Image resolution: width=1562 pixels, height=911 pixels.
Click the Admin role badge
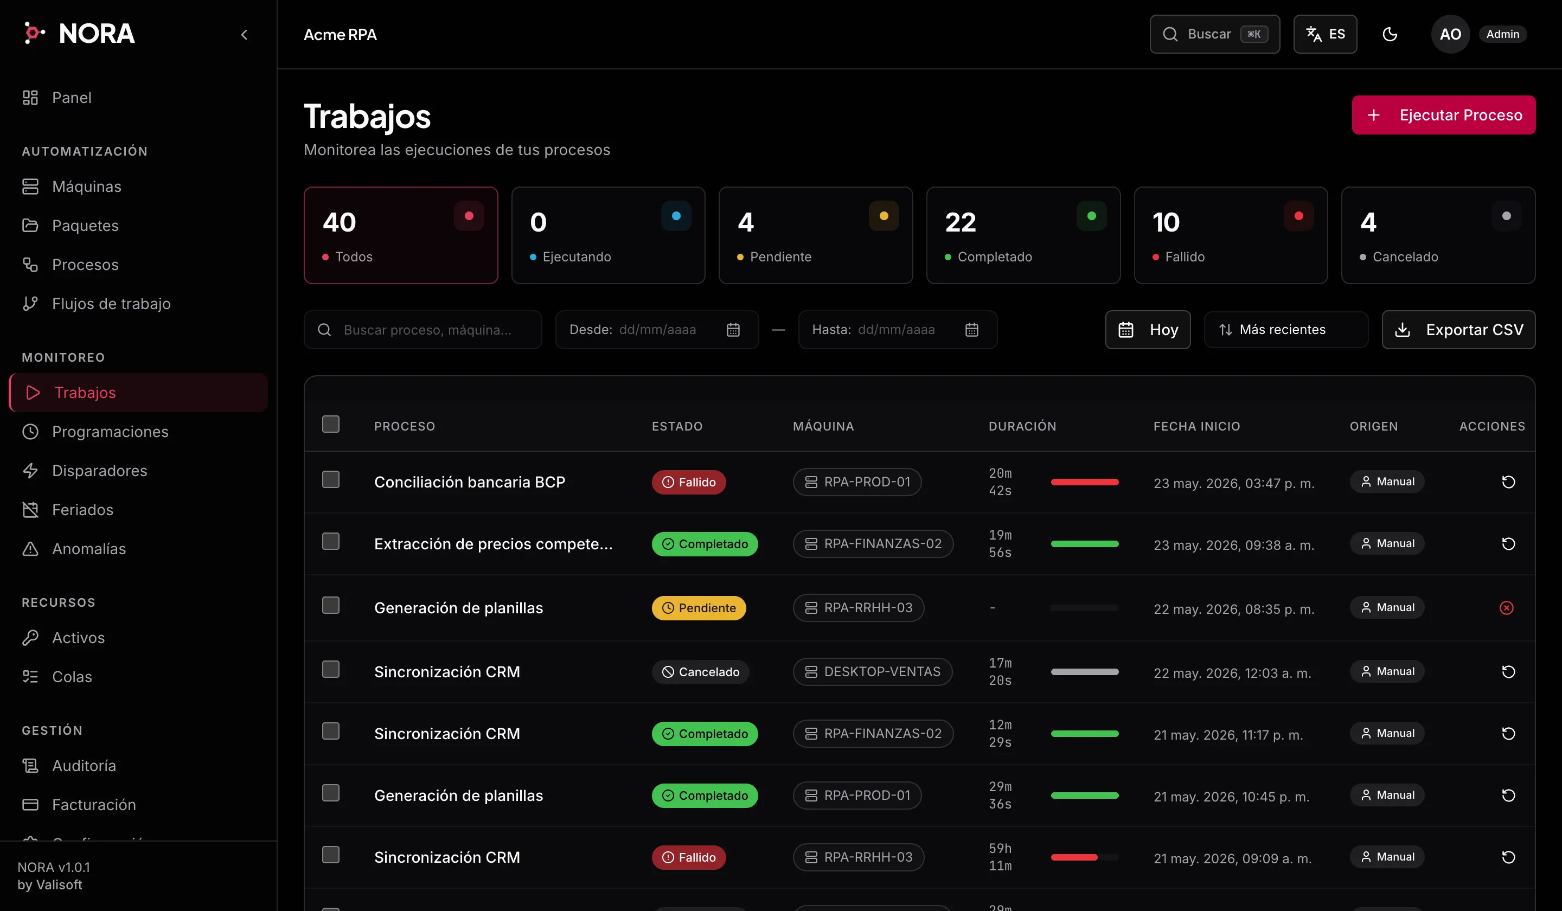coord(1502,34)
